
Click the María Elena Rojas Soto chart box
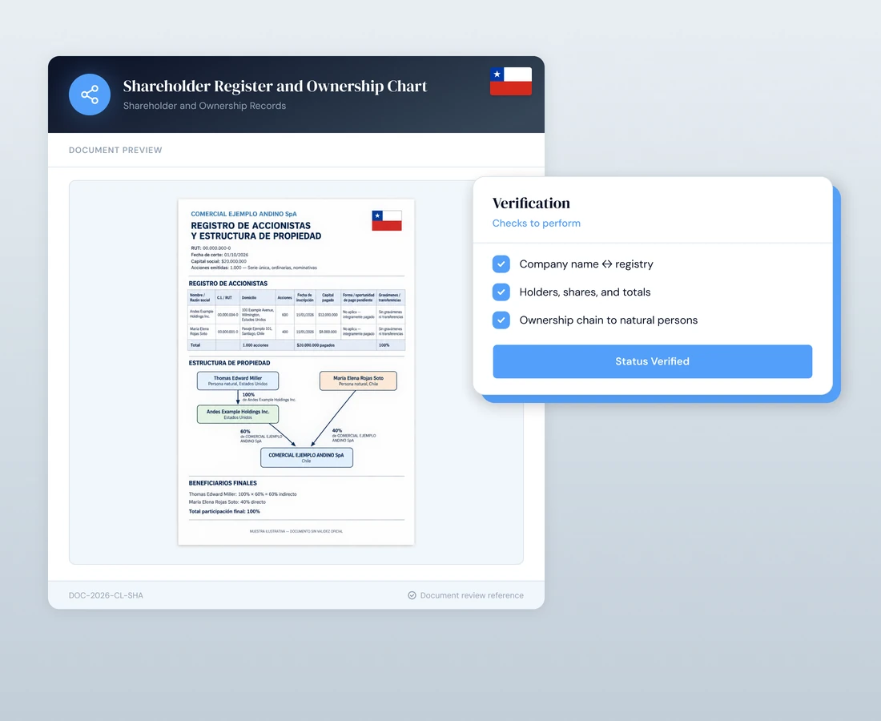click(x=358, y=381)
